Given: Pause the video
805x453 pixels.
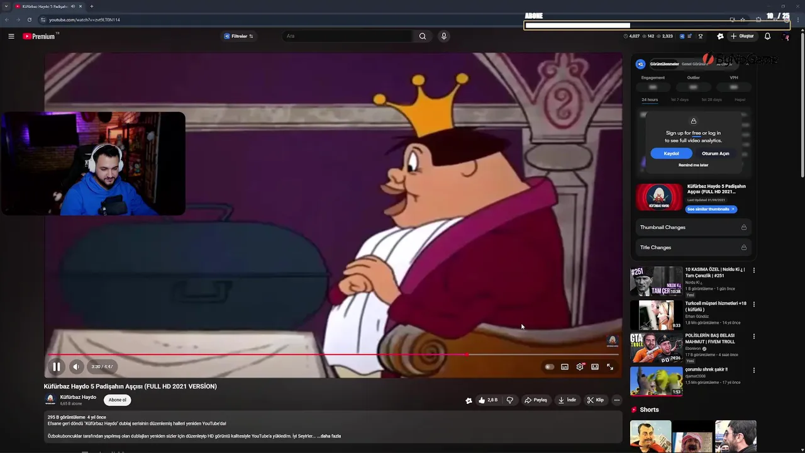Looking at the screenshot, I should tap(56, 367).
